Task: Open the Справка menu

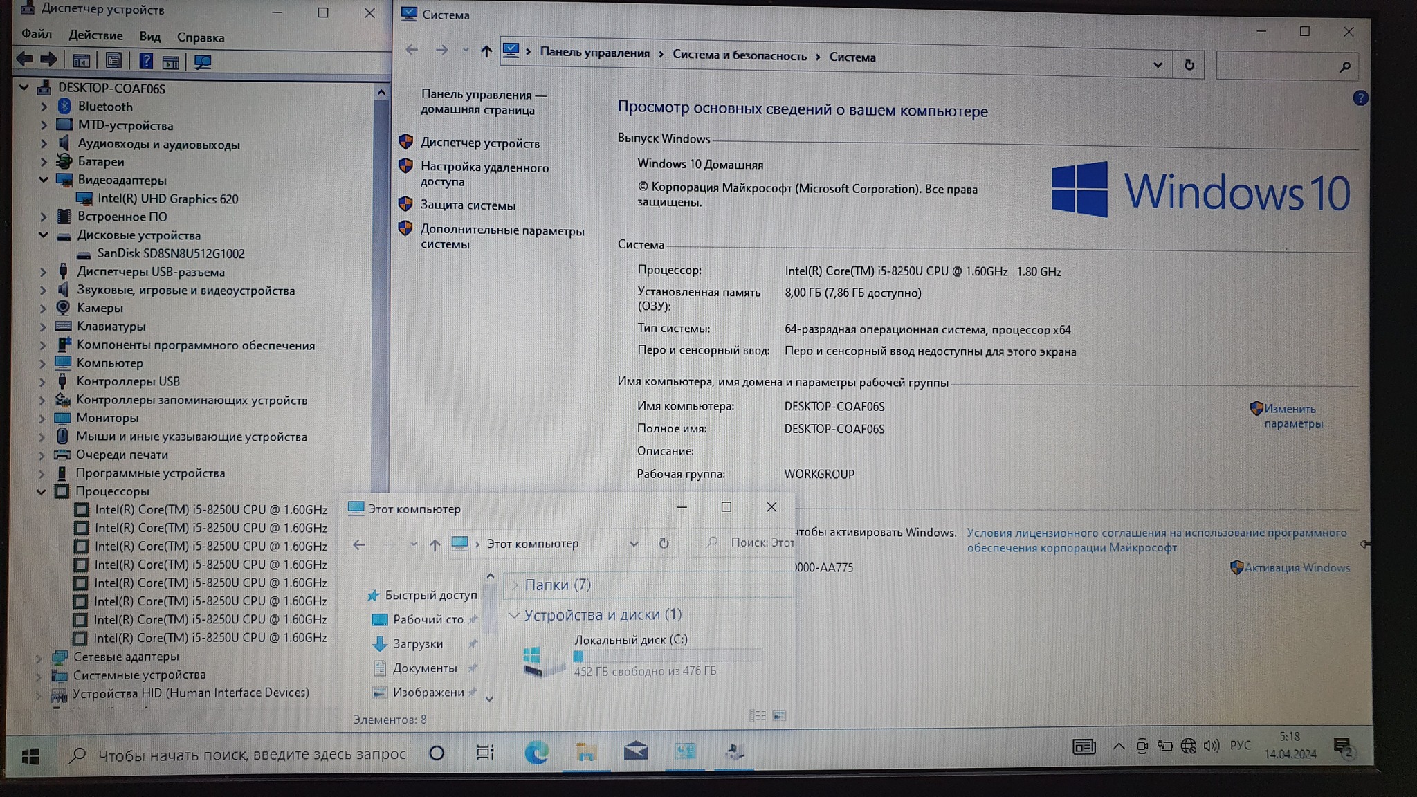Action: pos(200,37)
